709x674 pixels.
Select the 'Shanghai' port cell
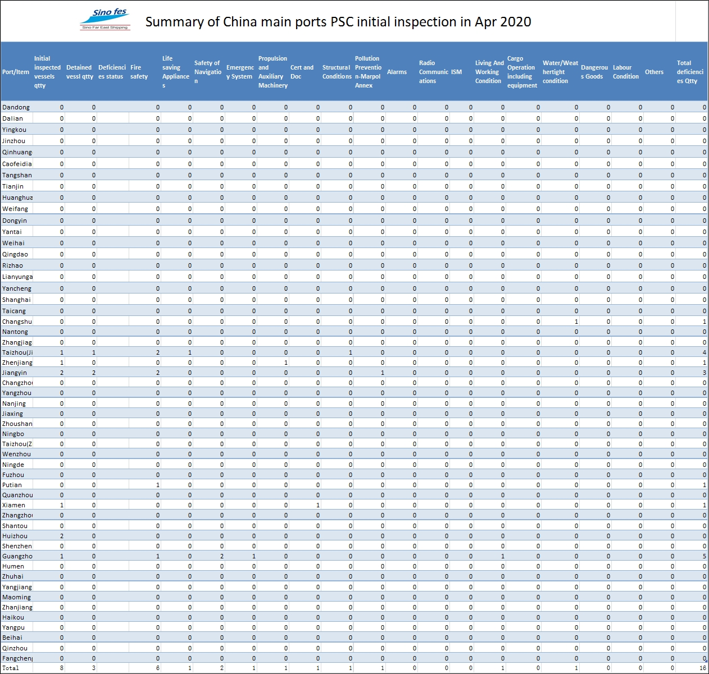[x=16, y=300]
